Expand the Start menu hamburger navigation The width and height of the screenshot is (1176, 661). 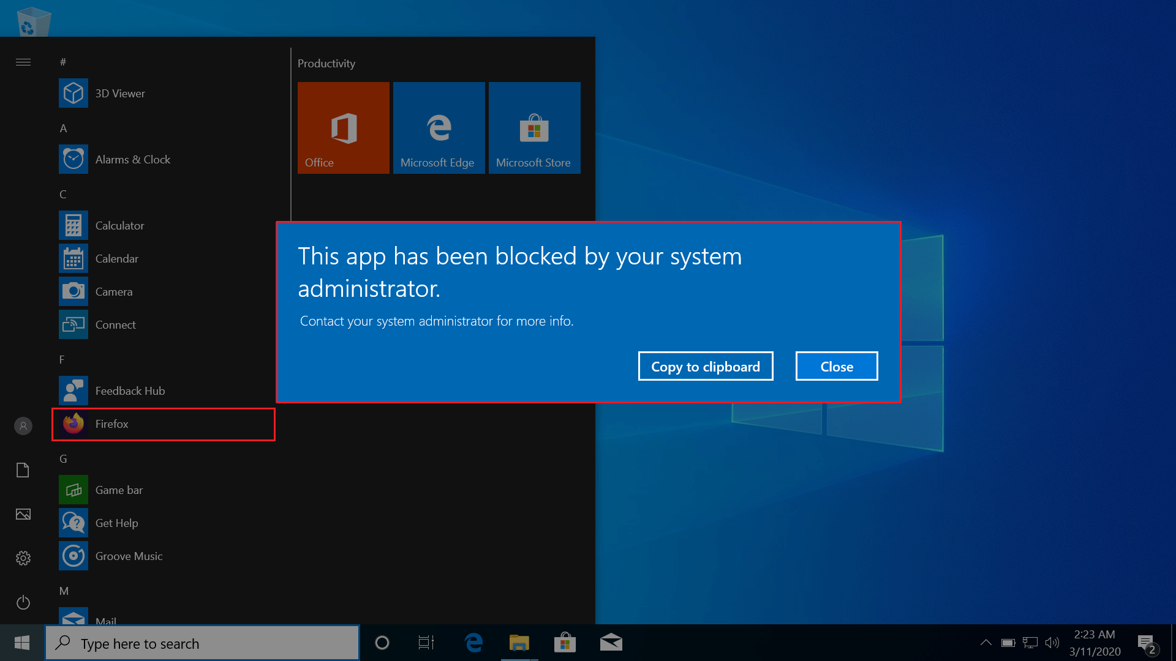click(x=23, y=62)
